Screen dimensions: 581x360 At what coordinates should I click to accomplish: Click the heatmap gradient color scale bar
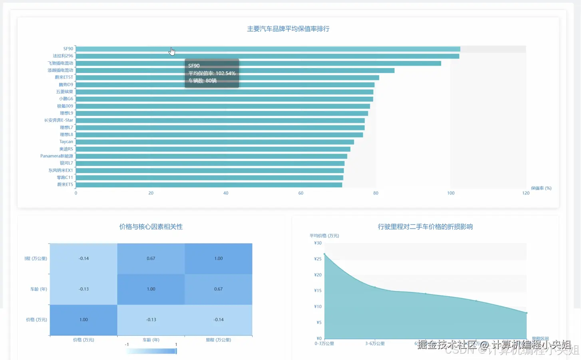pos(151,351)
